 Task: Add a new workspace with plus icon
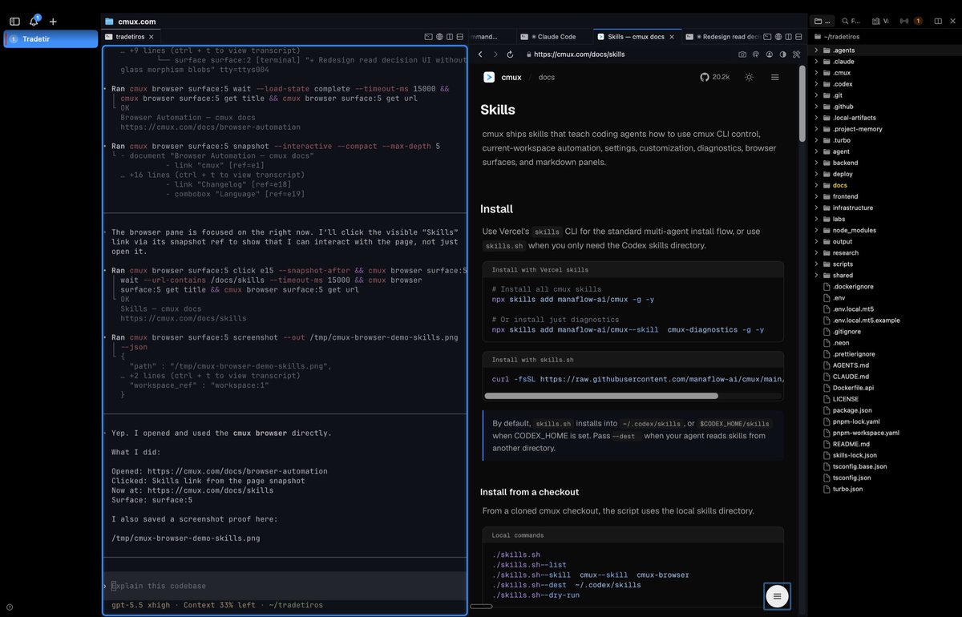[53, 22]
